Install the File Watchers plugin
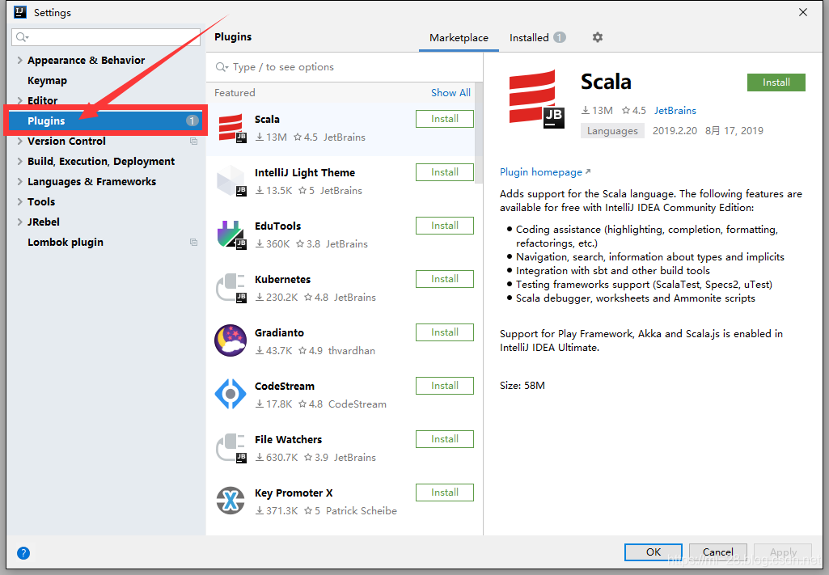This screenshot has width=829, height=575. pyautogui.click(x=445, y=439)
